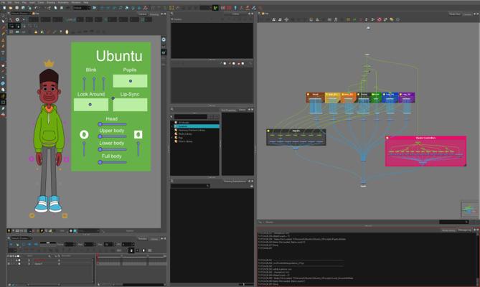The width and height of the screenshot is (480, 287).
Task: Select the Node View tab
Action: [x=455, y=14]
